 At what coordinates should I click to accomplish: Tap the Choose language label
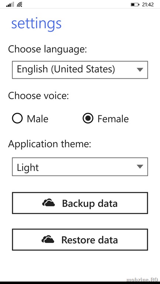[x=47, y=50]
